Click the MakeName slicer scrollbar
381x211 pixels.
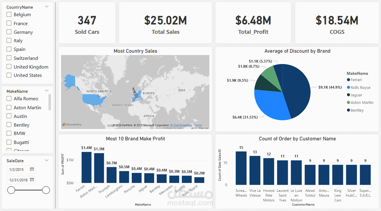point(50,102)
